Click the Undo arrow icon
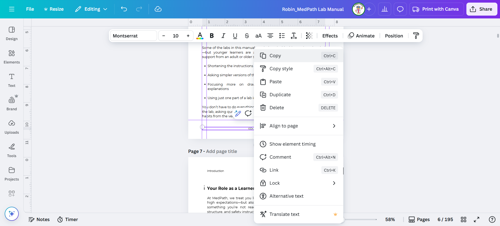Screen dimensions: 500x226 click(124, 9)
